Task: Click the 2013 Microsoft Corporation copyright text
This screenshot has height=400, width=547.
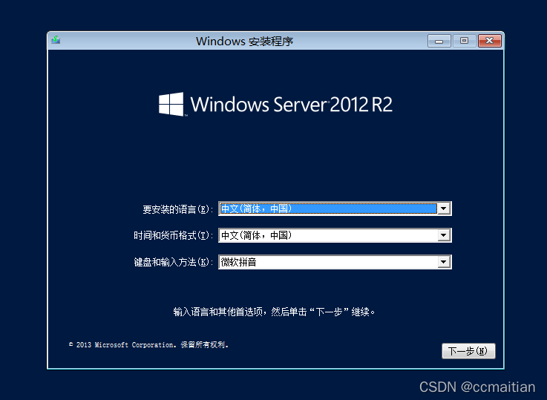Action: pos(148,345)
